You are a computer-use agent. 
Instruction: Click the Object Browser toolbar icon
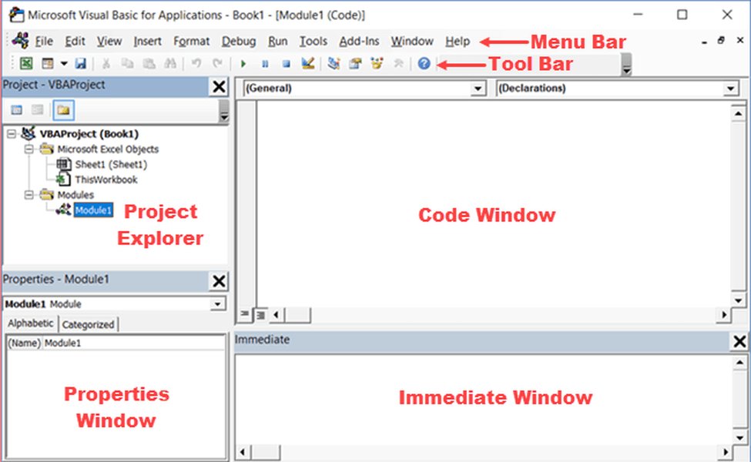[377, 63]
